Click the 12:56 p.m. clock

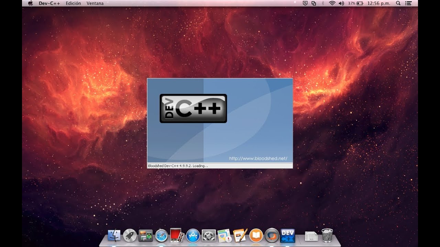tap(379, 3)
